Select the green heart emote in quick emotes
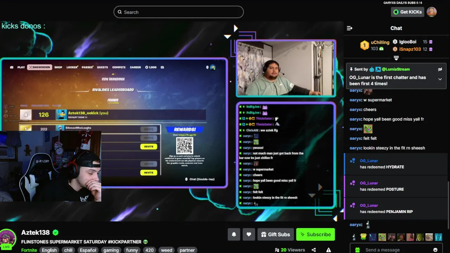Image resolution: width=450 pixels, height=253 pixels. tap(382, 237)
